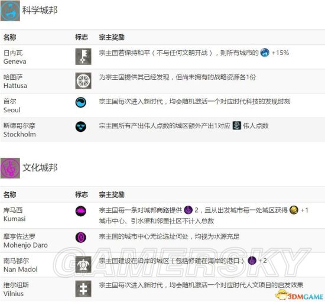Click the 名称 header in culture table

(x=9, y=194)
